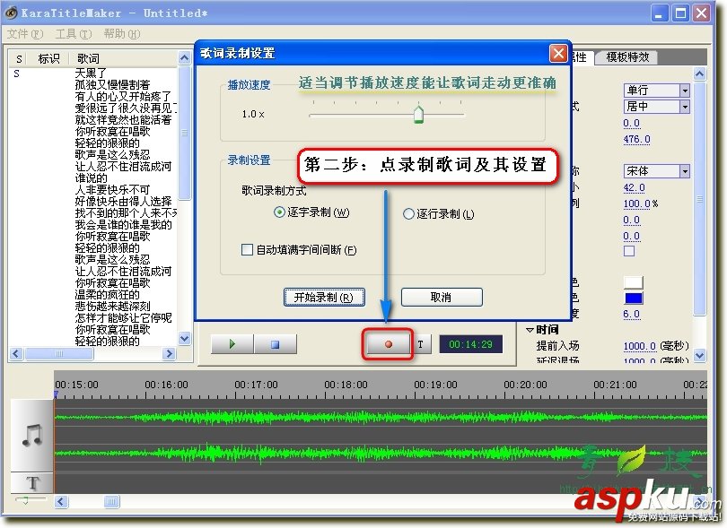The image size is (727, 528).
Task: Select lyric line 人非要快乐不可
Action: (113, 190)
